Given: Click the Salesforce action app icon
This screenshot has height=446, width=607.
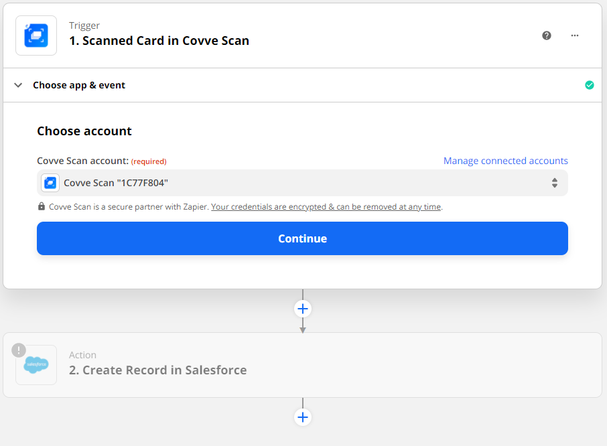Looking at the screenshot, I should point(36,365).
